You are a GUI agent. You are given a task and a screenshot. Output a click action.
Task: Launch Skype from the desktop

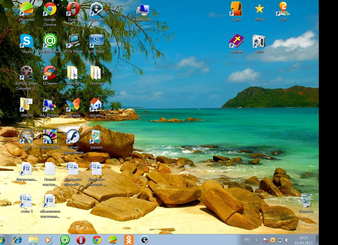tap(27, 41)
